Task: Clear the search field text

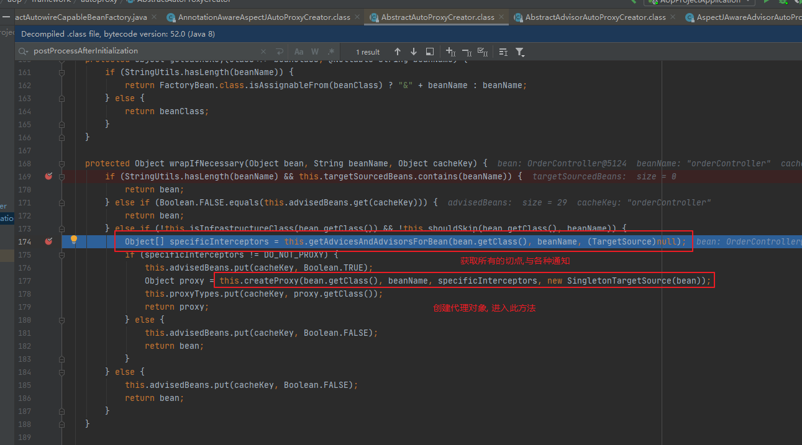Action: coord(263,52)
